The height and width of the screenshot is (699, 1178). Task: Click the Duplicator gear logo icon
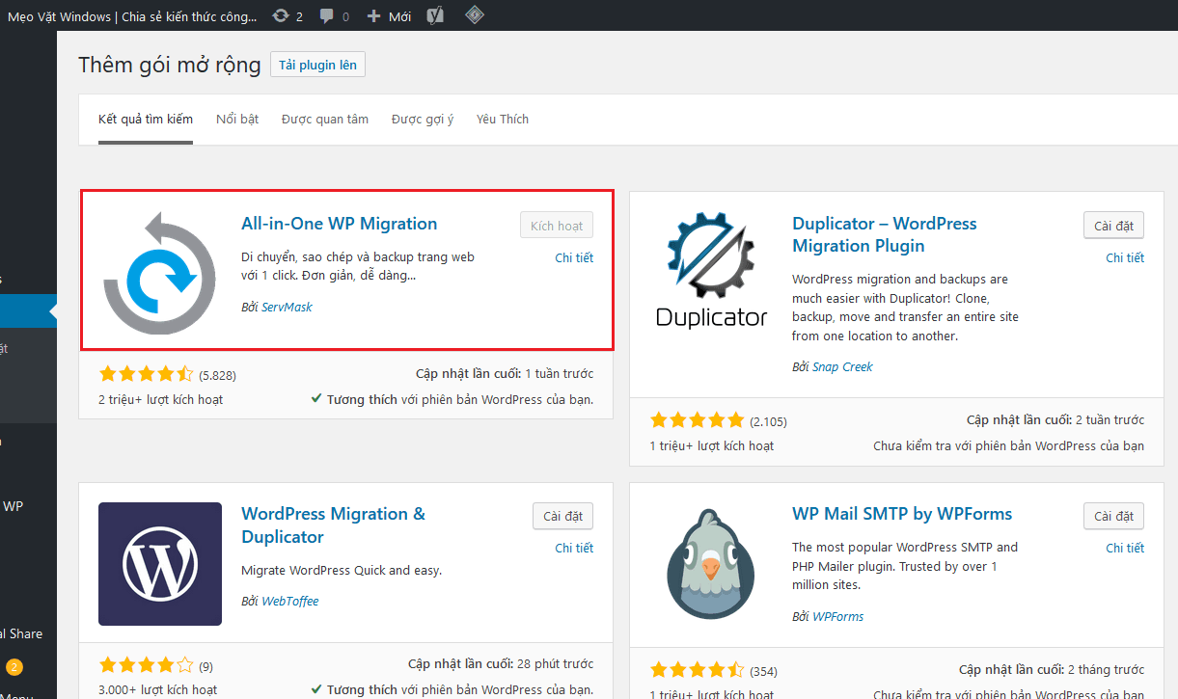pyautogui.click(x=711, y=273)
